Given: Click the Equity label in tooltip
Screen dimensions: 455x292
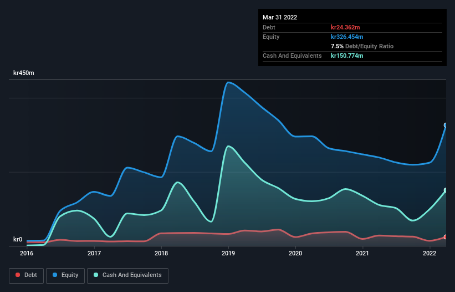Looking at the screenshot, I should [271, 37].
